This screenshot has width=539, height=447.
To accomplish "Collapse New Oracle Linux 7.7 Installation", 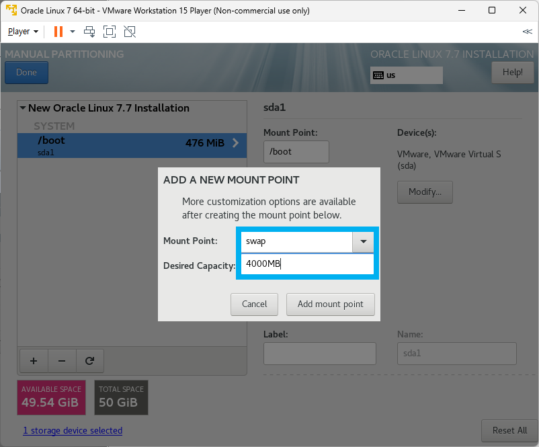I will [23, 108].
